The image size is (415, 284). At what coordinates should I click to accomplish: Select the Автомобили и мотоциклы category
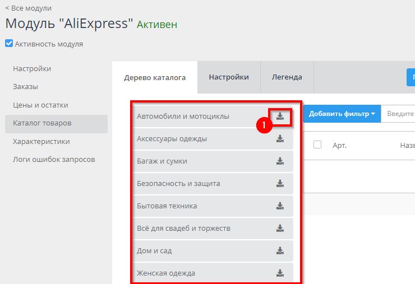pos(213,117)
